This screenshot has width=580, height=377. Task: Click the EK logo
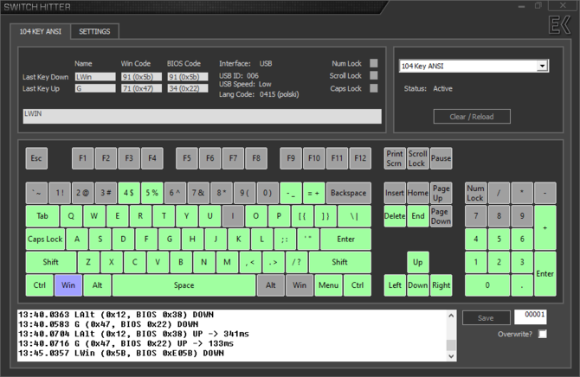[559, 25]
